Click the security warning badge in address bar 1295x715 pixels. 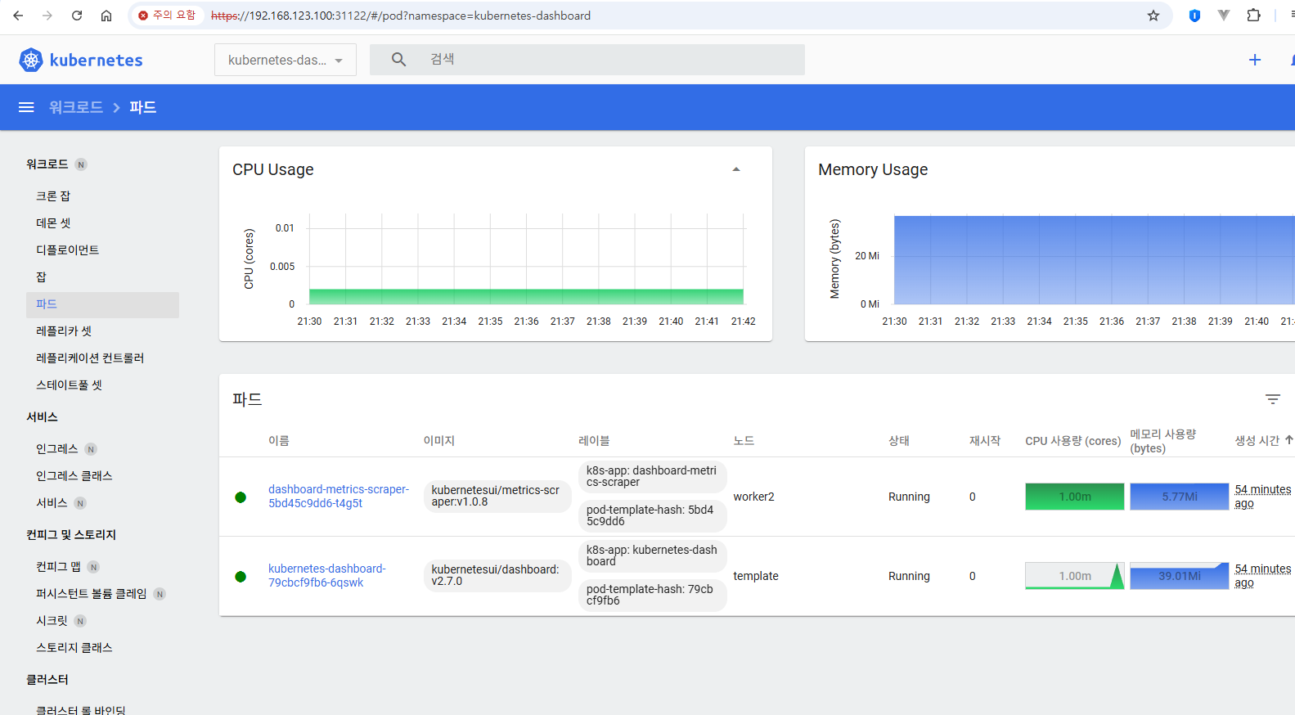pos(167,16)
